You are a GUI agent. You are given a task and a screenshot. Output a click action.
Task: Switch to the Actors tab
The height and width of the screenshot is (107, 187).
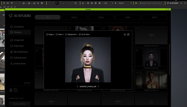[154, 17]
